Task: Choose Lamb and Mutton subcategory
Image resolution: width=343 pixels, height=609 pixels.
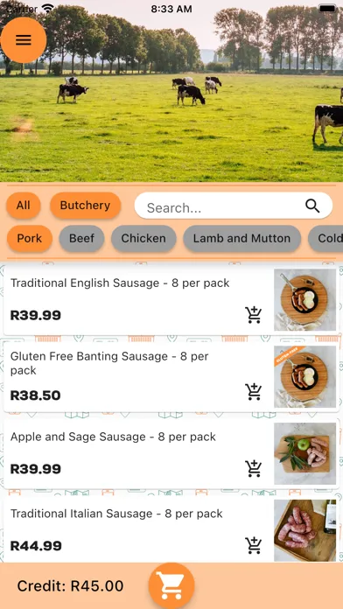Action: pos(242,239)
